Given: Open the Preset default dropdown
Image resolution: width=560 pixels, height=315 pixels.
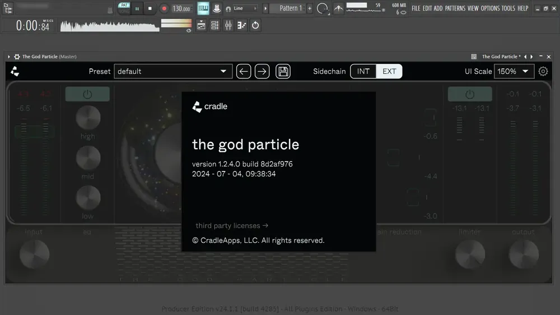Looking at the screenshot, I should pyautogui.click(x=173, y=71).
